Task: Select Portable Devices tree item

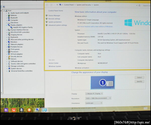Action: tap(17, 47)
